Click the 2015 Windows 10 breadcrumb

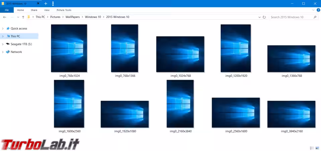pos(118,17)
